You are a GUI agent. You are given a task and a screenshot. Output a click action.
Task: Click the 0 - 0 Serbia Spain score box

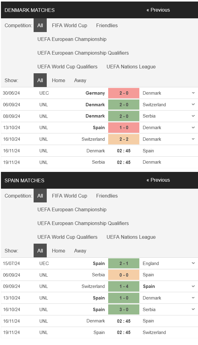[x=124, y=275]
